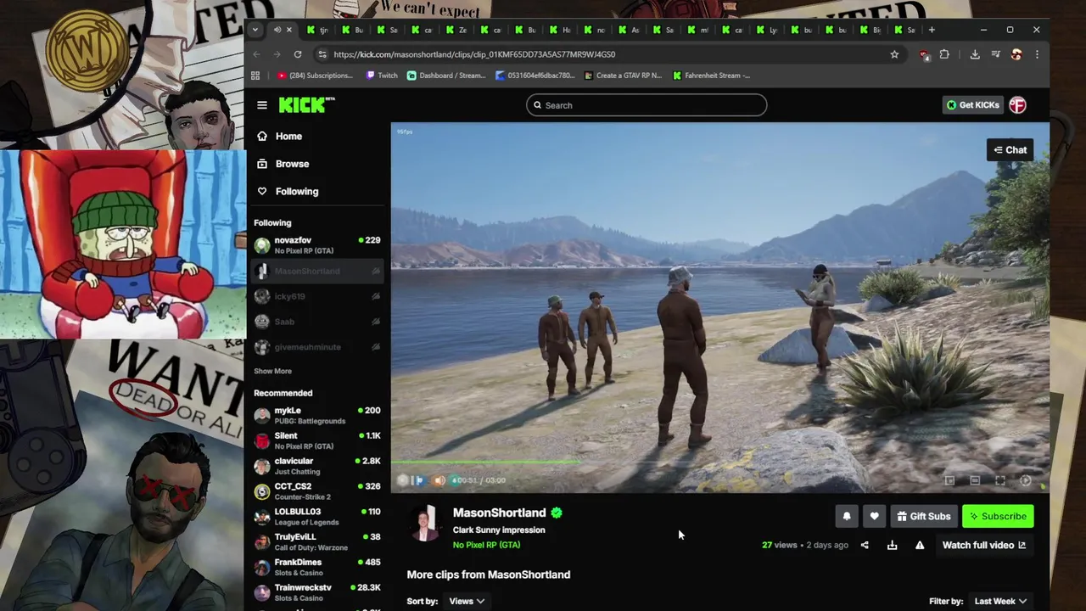Viewport: 1086px width, 611px height.
Task: Open the Fahrenheit Stream bookmark
Action: (711, 76)
